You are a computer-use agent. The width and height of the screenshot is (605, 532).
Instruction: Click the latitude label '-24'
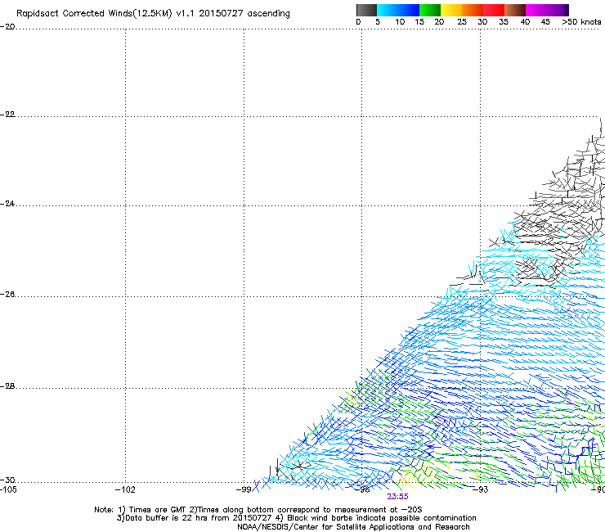[x=7, y=204]
